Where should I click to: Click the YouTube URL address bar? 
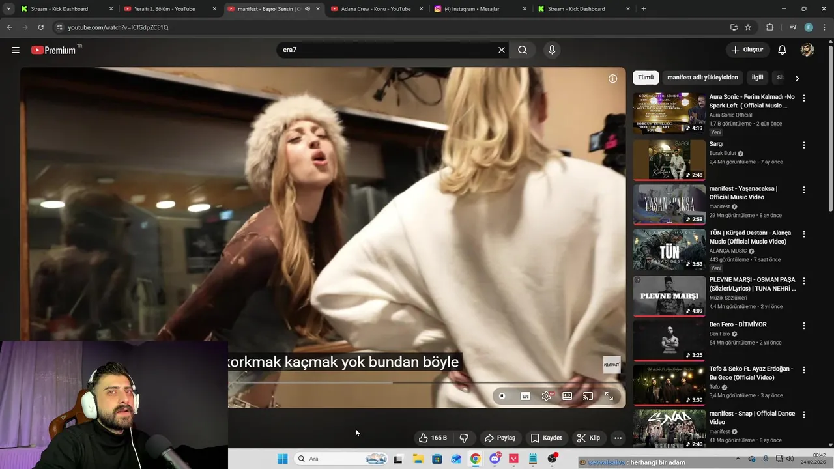(x=391, y=27)
